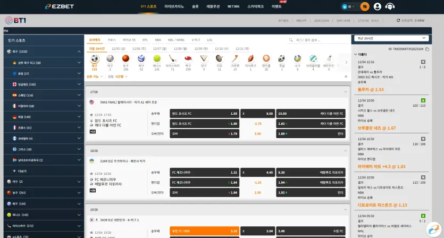444x238 pixels.
Task: Favorite the 12/04 17:45 match star
Action: coord(91,115)
